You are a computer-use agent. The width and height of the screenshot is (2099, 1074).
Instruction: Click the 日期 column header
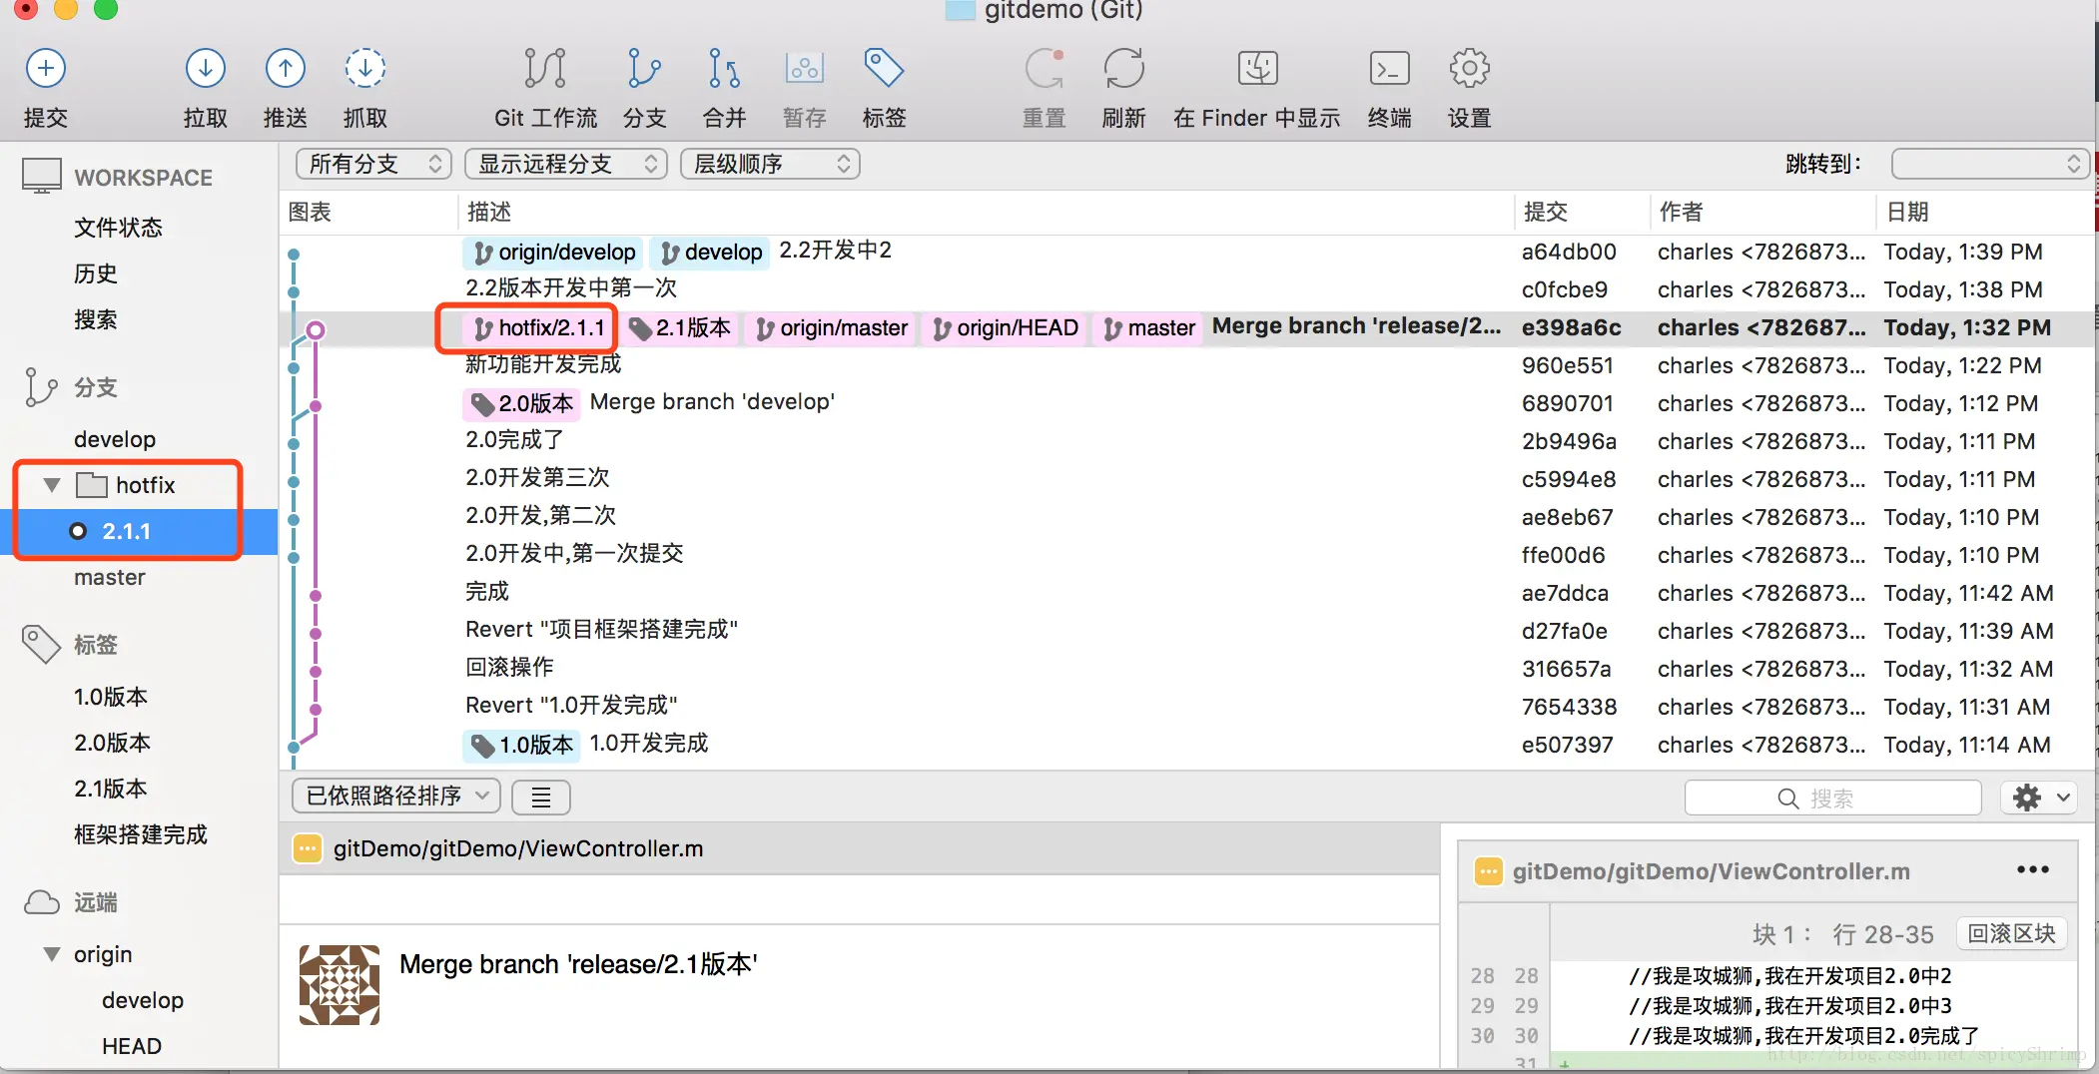pos(1907,212)
